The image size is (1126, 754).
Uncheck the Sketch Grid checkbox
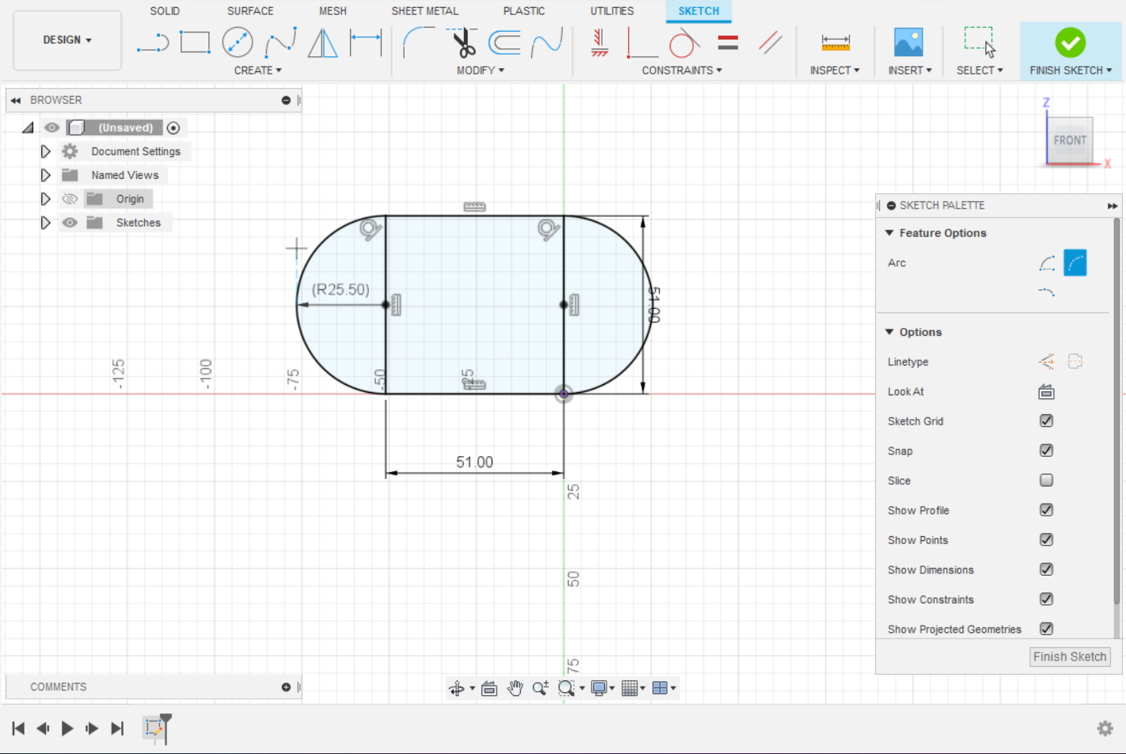tap(1046, 421)
